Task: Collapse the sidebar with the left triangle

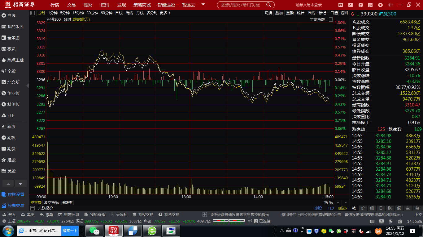Action: click(27, 86)
